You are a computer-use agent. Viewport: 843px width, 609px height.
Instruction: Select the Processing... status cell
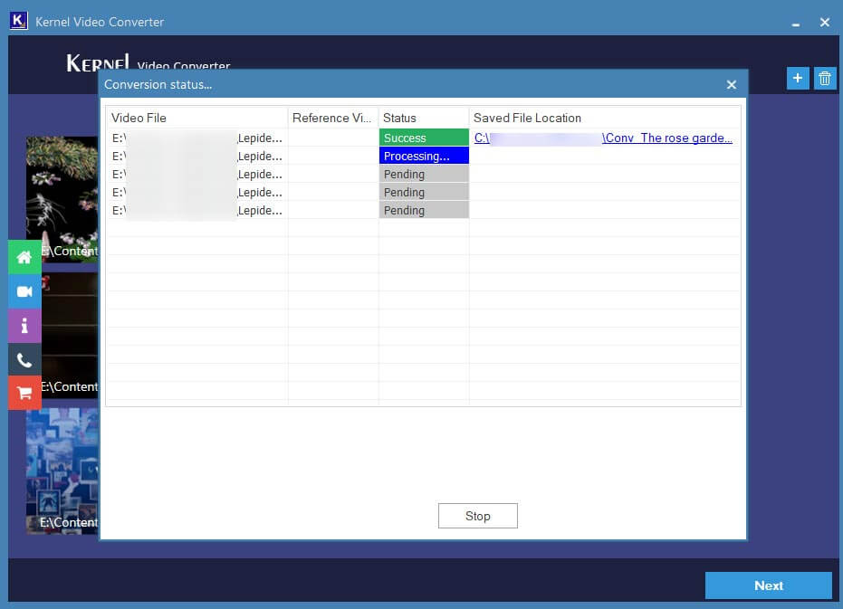click(x=424, y=156)
